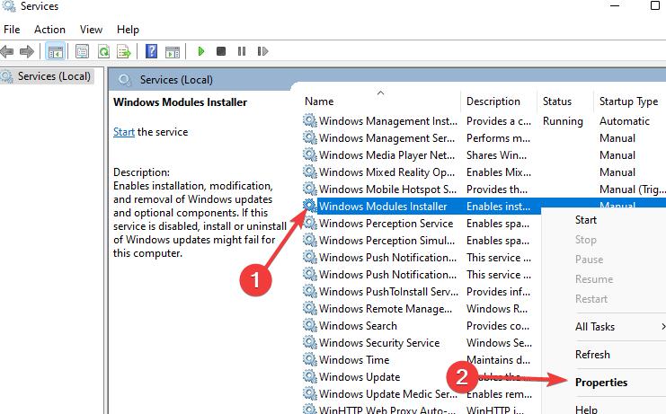
Task: Click Running status of Windows Management Inst...
Action: [x=563, y=121]
